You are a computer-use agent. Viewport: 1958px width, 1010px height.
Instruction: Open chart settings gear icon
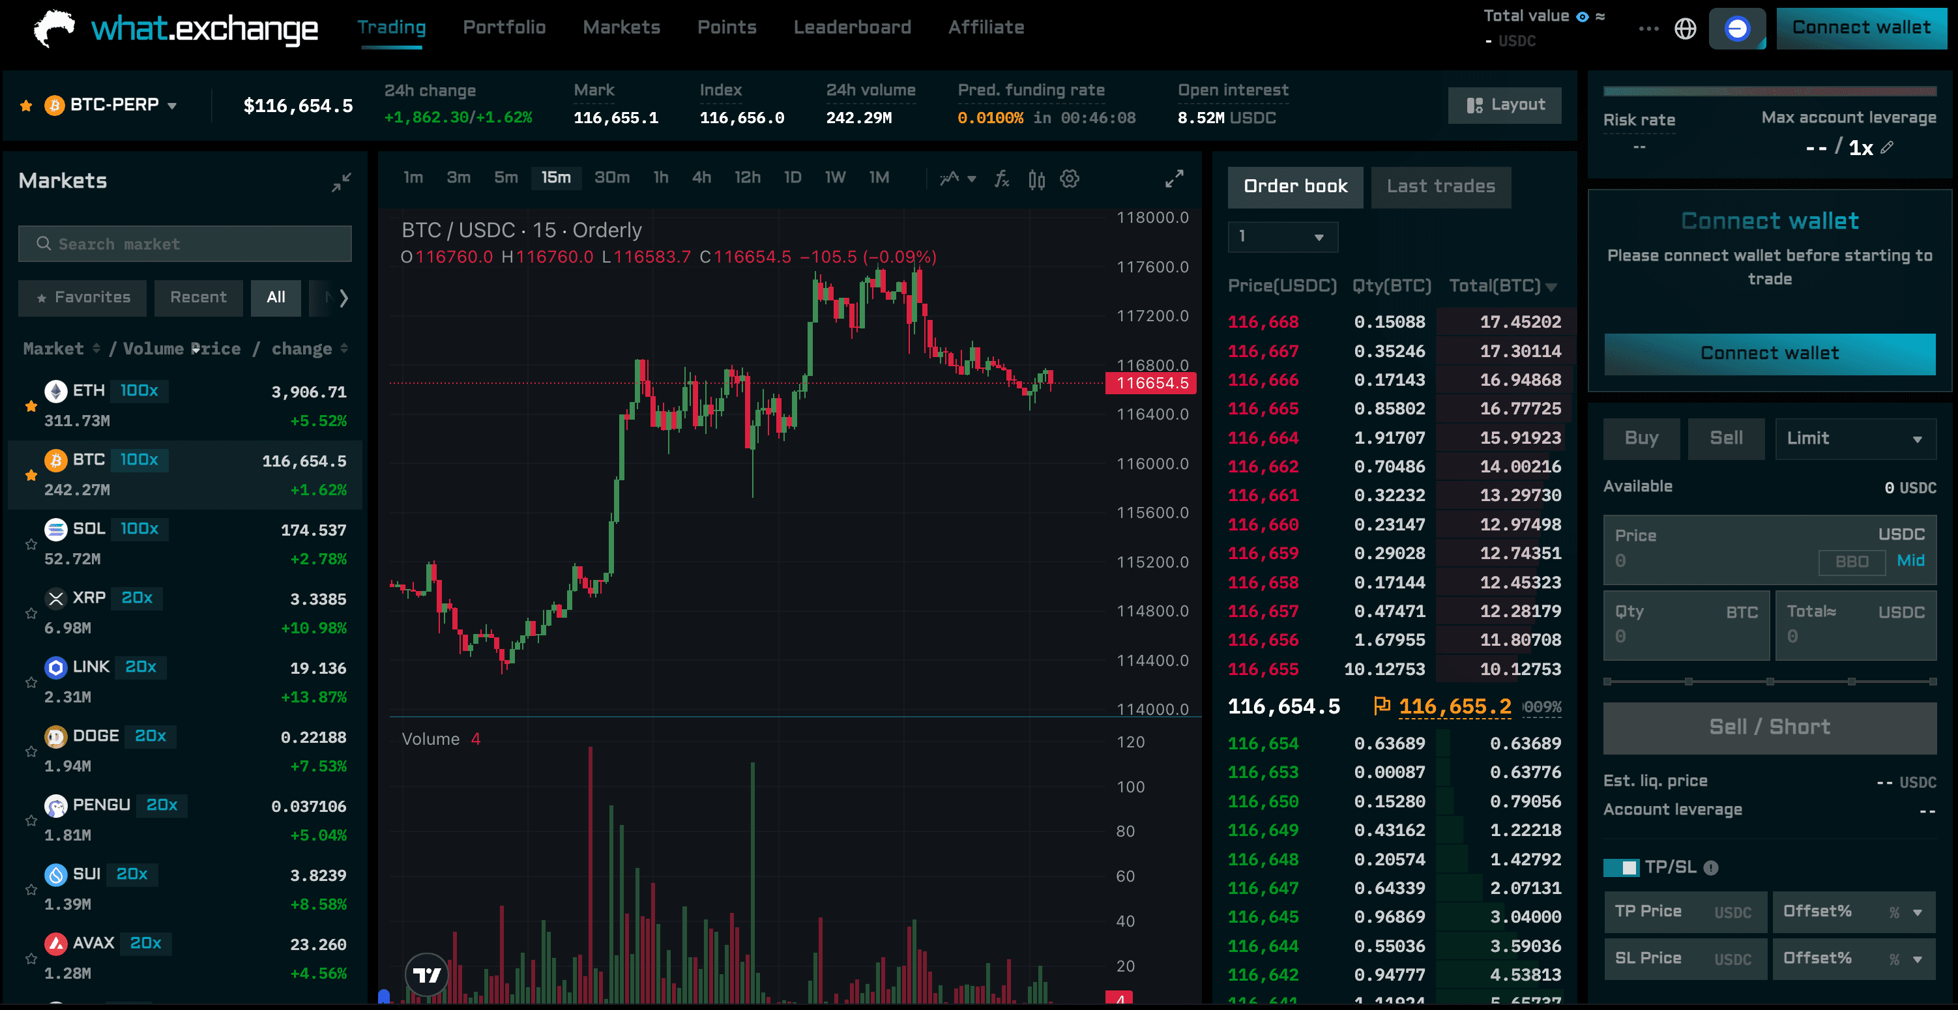[x=1070, y=179]
